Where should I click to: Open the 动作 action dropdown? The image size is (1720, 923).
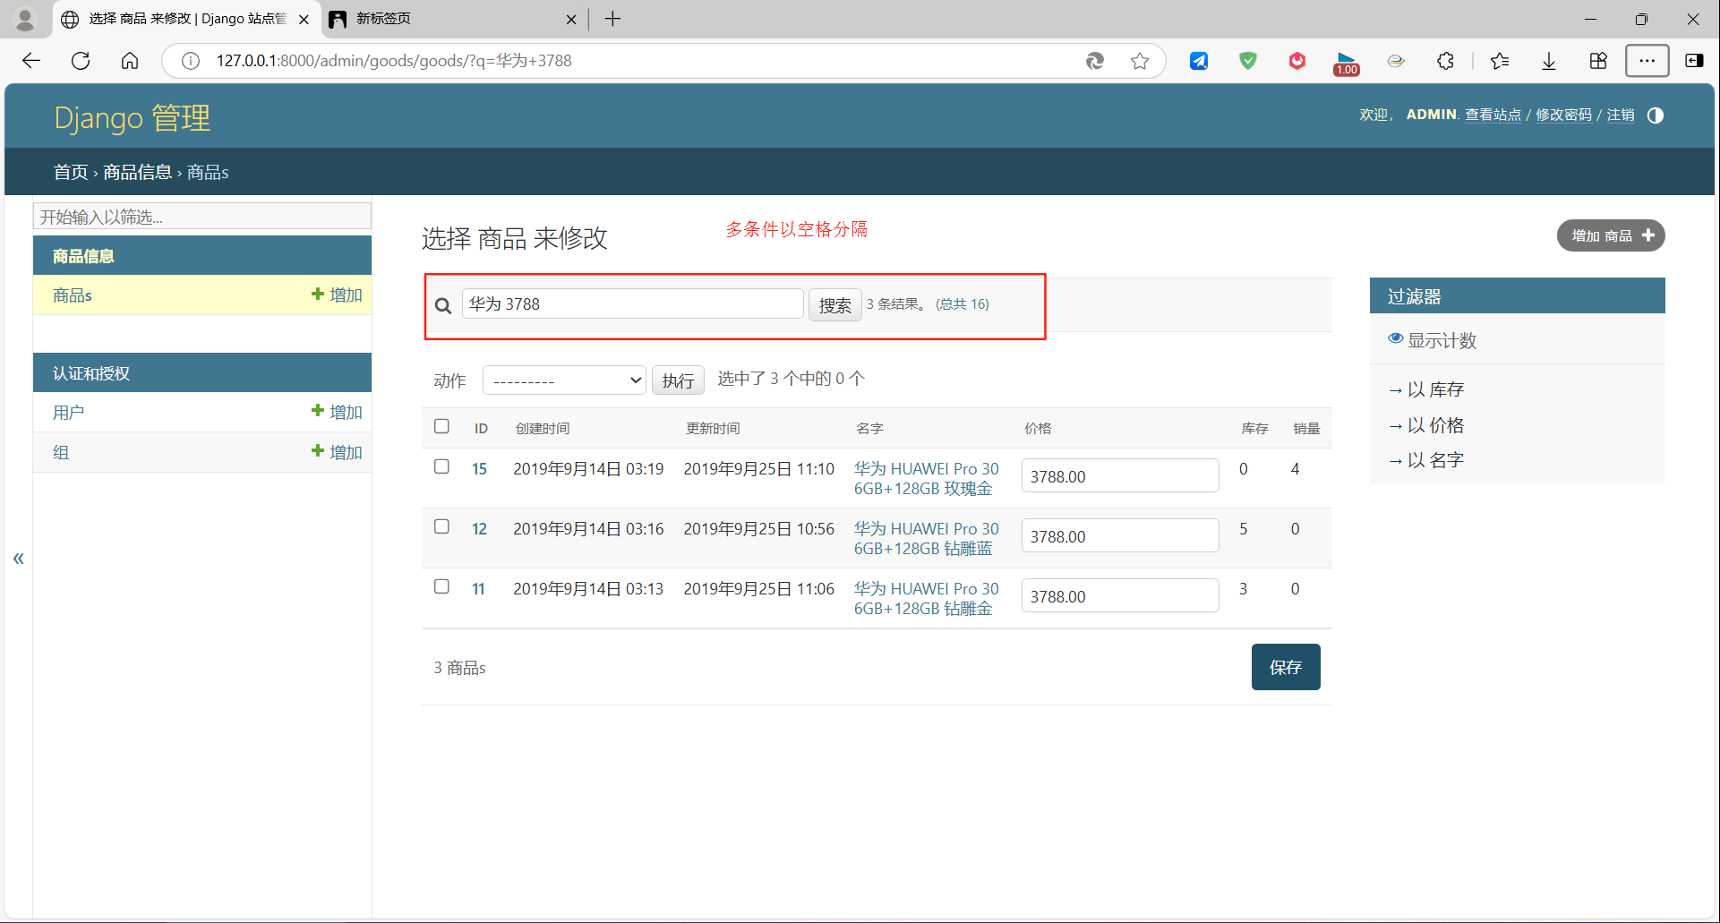[564, 380]
